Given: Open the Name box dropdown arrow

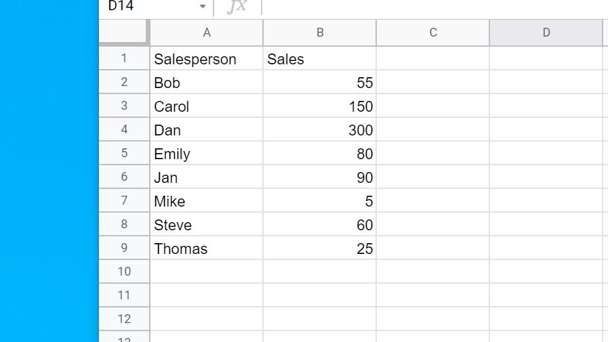Looking at the screenshot, I should click(x=202, y=7).
